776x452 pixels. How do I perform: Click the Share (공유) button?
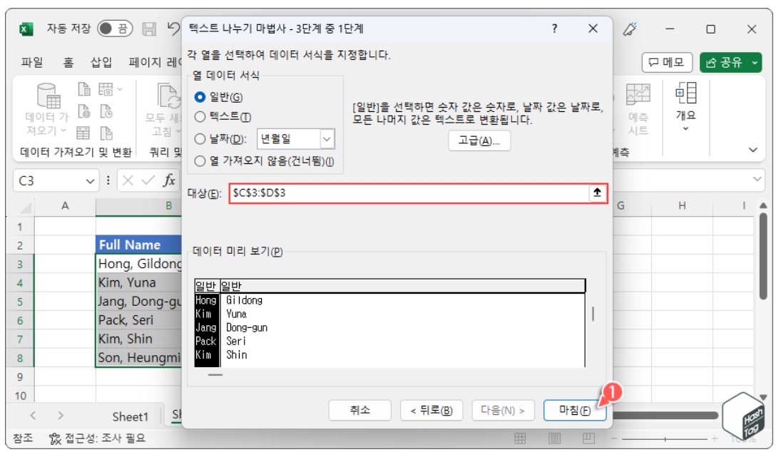coord(724,62)
